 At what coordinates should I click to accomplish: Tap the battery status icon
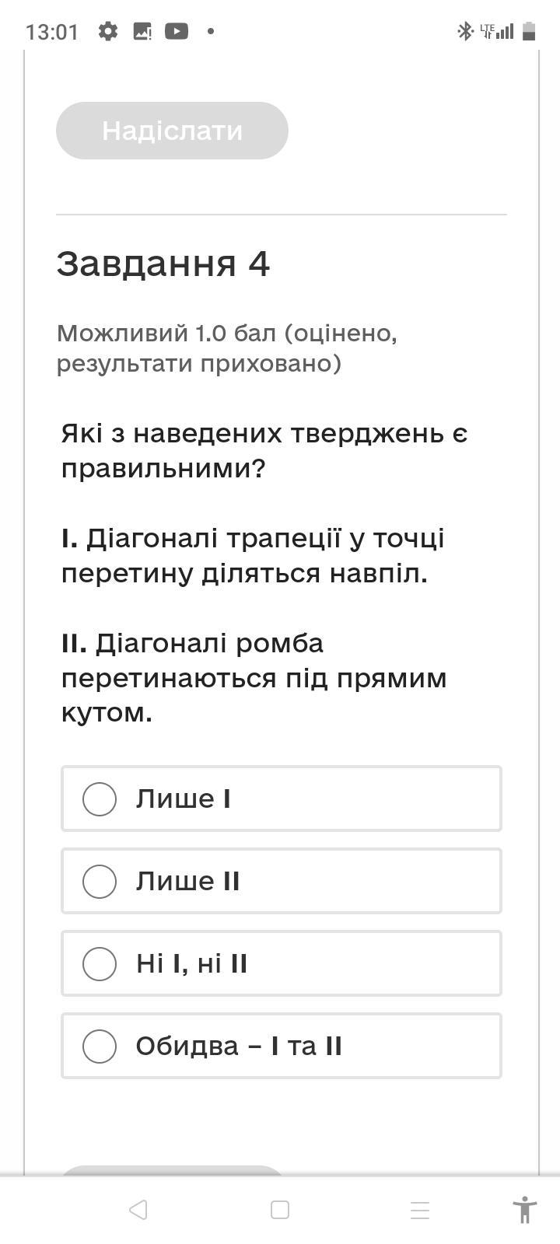[x=529, y=31]
